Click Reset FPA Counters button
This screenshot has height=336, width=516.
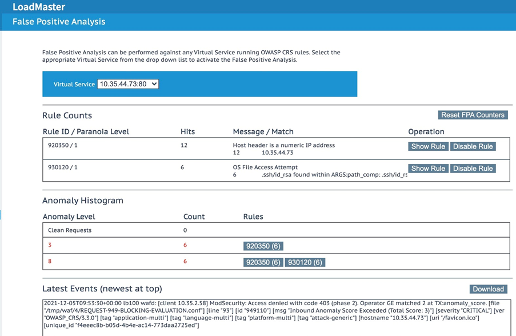(473, 115)
